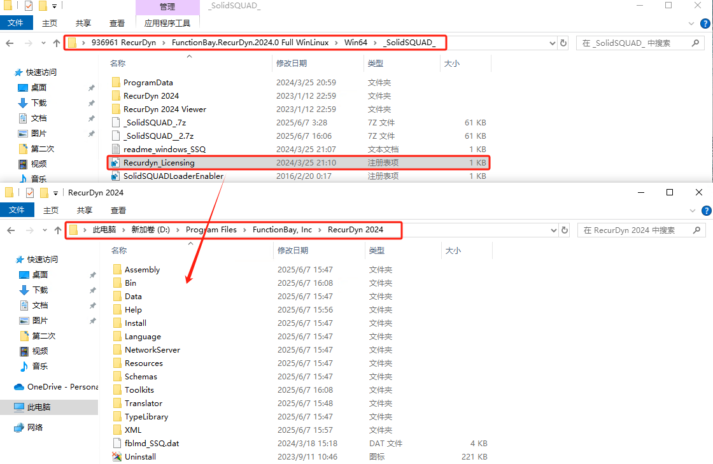Open recent locations dropdown in RecurDyn 2024 window
This screenshot has width=713, height=464.
(x=45, y=230)
